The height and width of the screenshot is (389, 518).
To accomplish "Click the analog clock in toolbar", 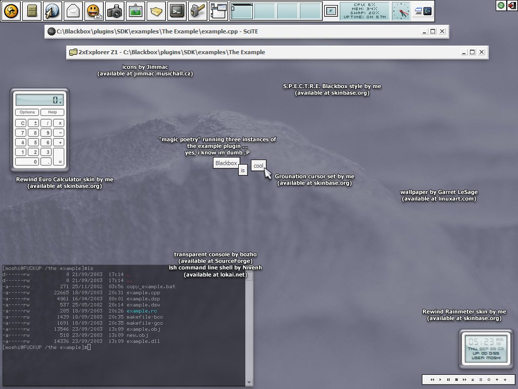I will point(401,11).
